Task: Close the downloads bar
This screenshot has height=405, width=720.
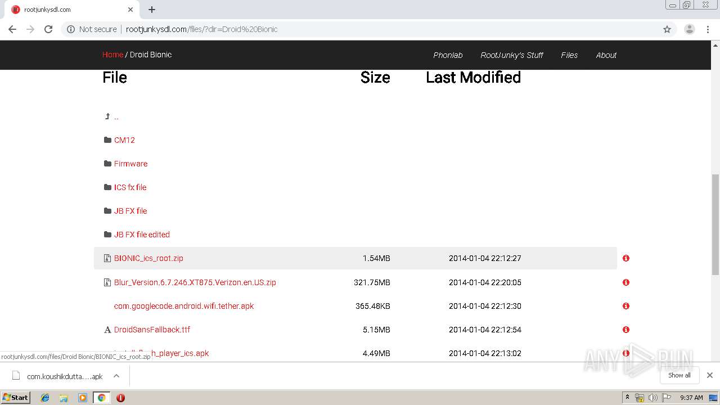Action: [710, 375]
